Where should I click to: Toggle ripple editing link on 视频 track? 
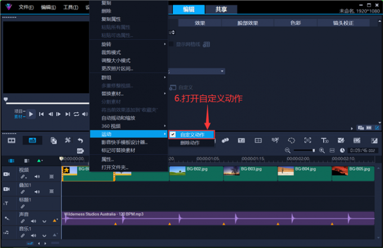pyautogui.click(x=23, y=177)
